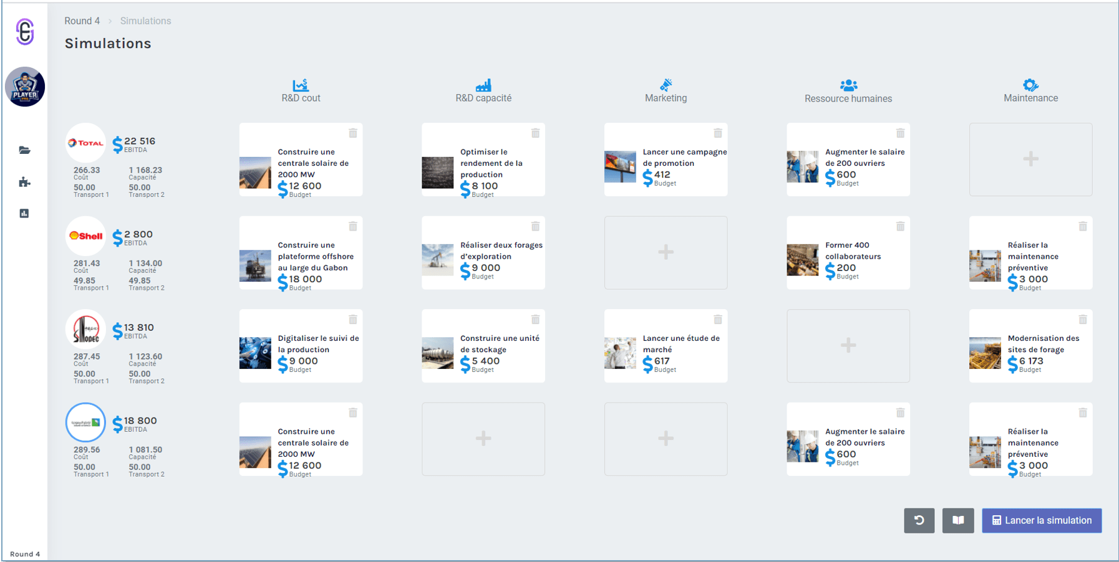
Task: Click the Ressource humaines people icon
Action: 848,85
